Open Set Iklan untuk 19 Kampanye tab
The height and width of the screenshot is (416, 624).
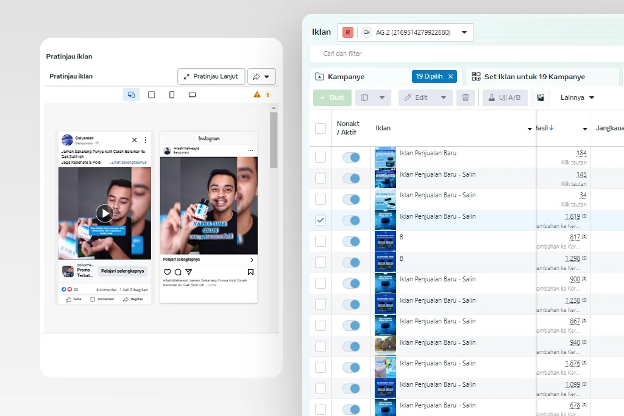528,77
